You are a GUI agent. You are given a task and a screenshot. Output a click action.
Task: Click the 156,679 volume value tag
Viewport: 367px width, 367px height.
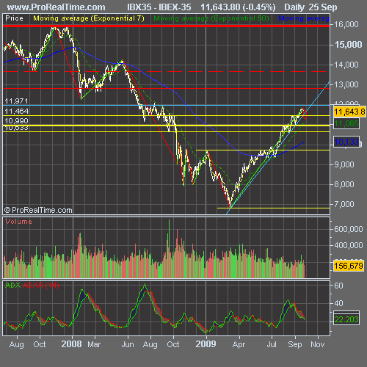coord(349,266)
